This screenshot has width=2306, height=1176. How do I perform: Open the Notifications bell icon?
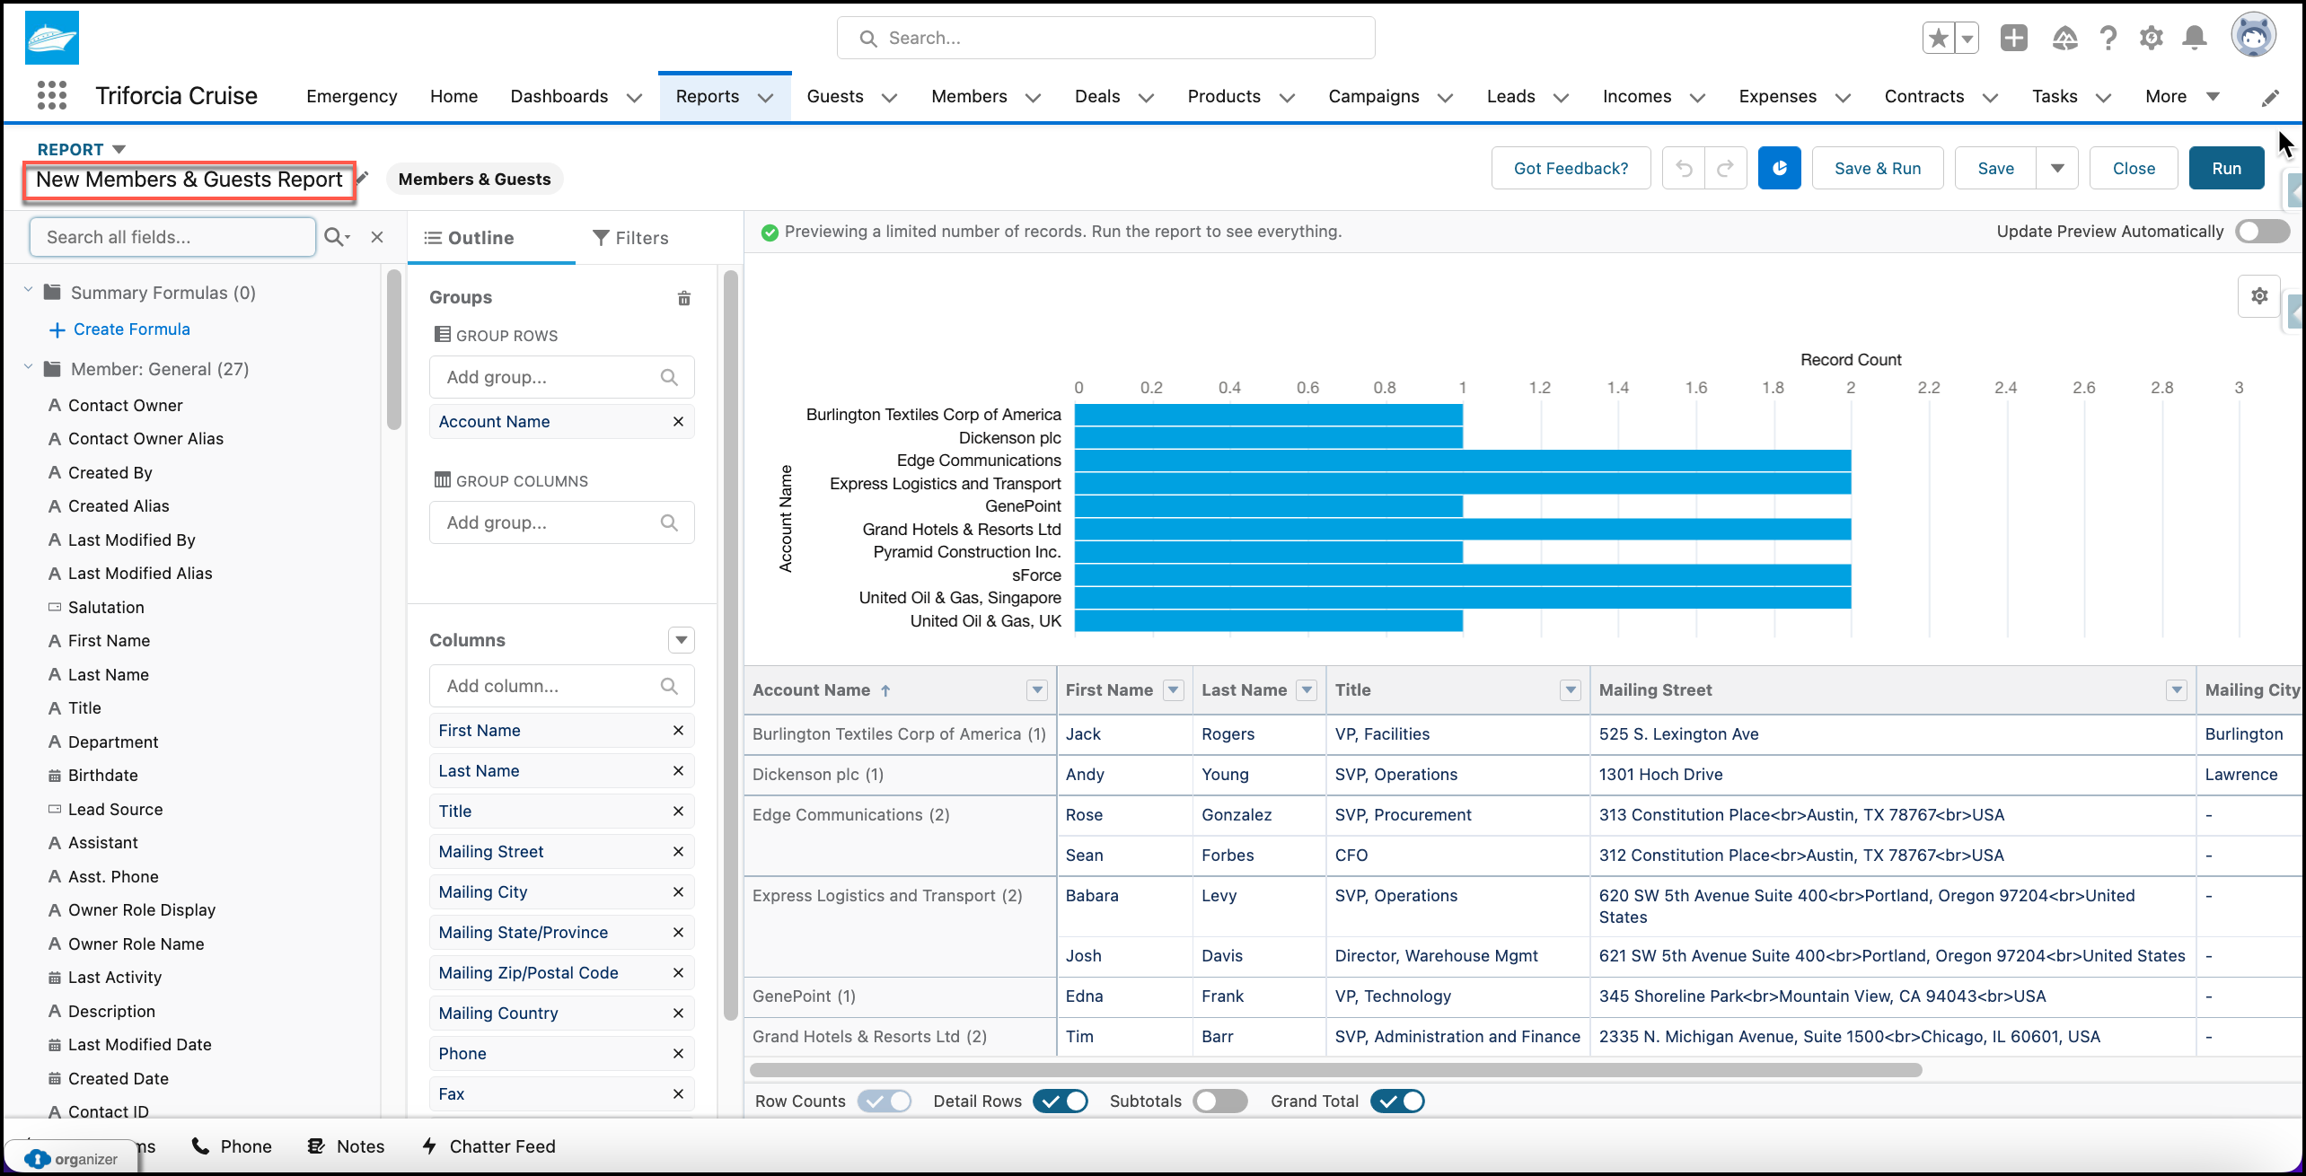tap(2195, 38)
